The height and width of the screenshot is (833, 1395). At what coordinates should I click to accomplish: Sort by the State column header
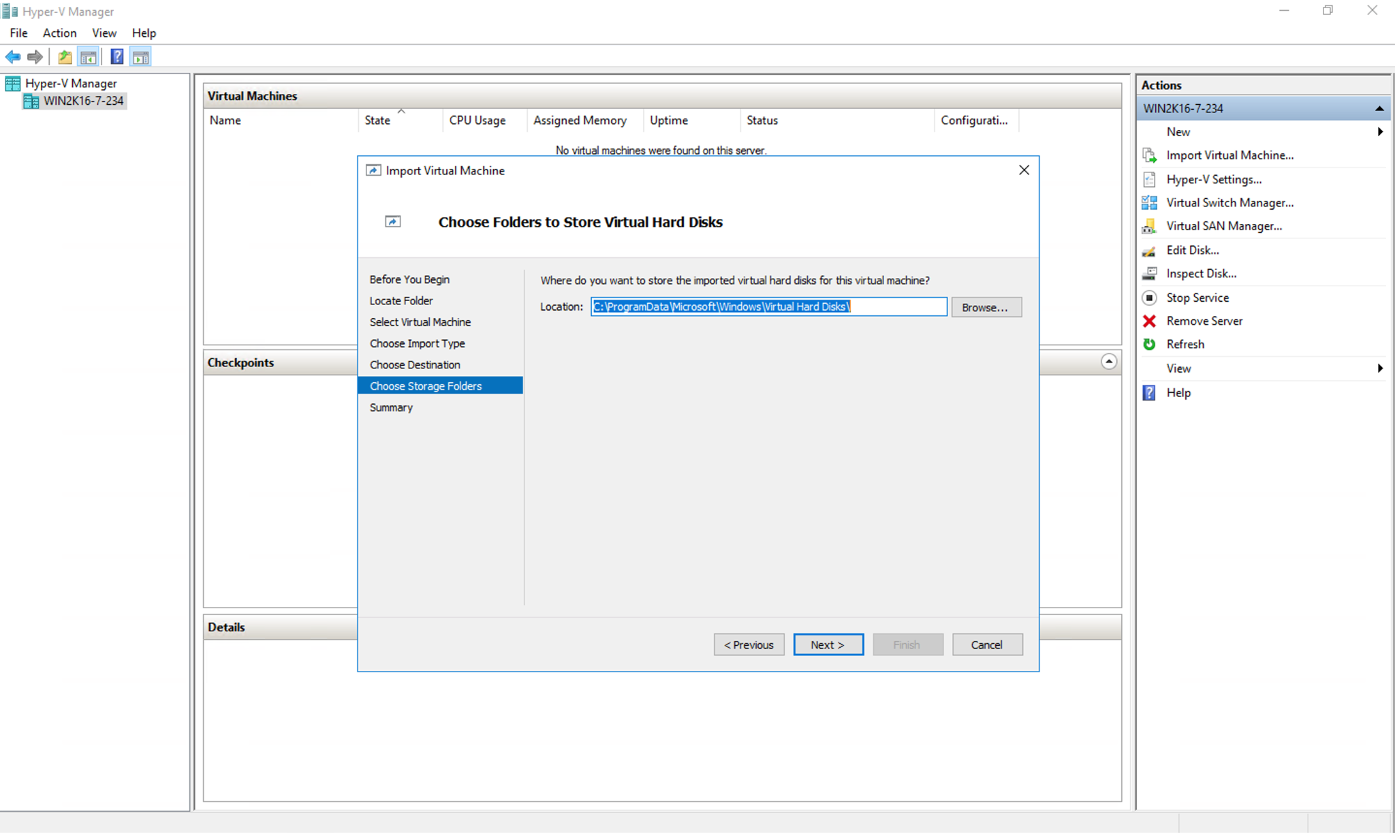coord(401,121)
